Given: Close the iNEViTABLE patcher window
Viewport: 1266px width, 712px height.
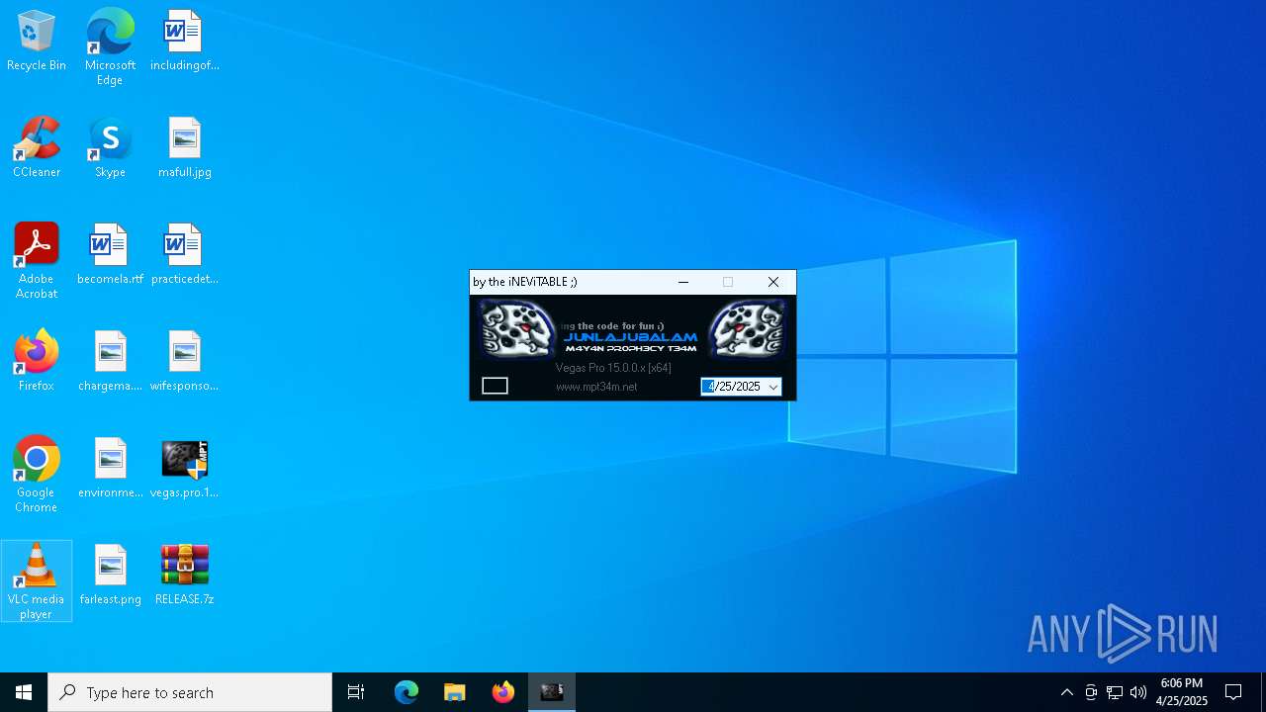Looking at the screenshot, I should tap(773, 282).
